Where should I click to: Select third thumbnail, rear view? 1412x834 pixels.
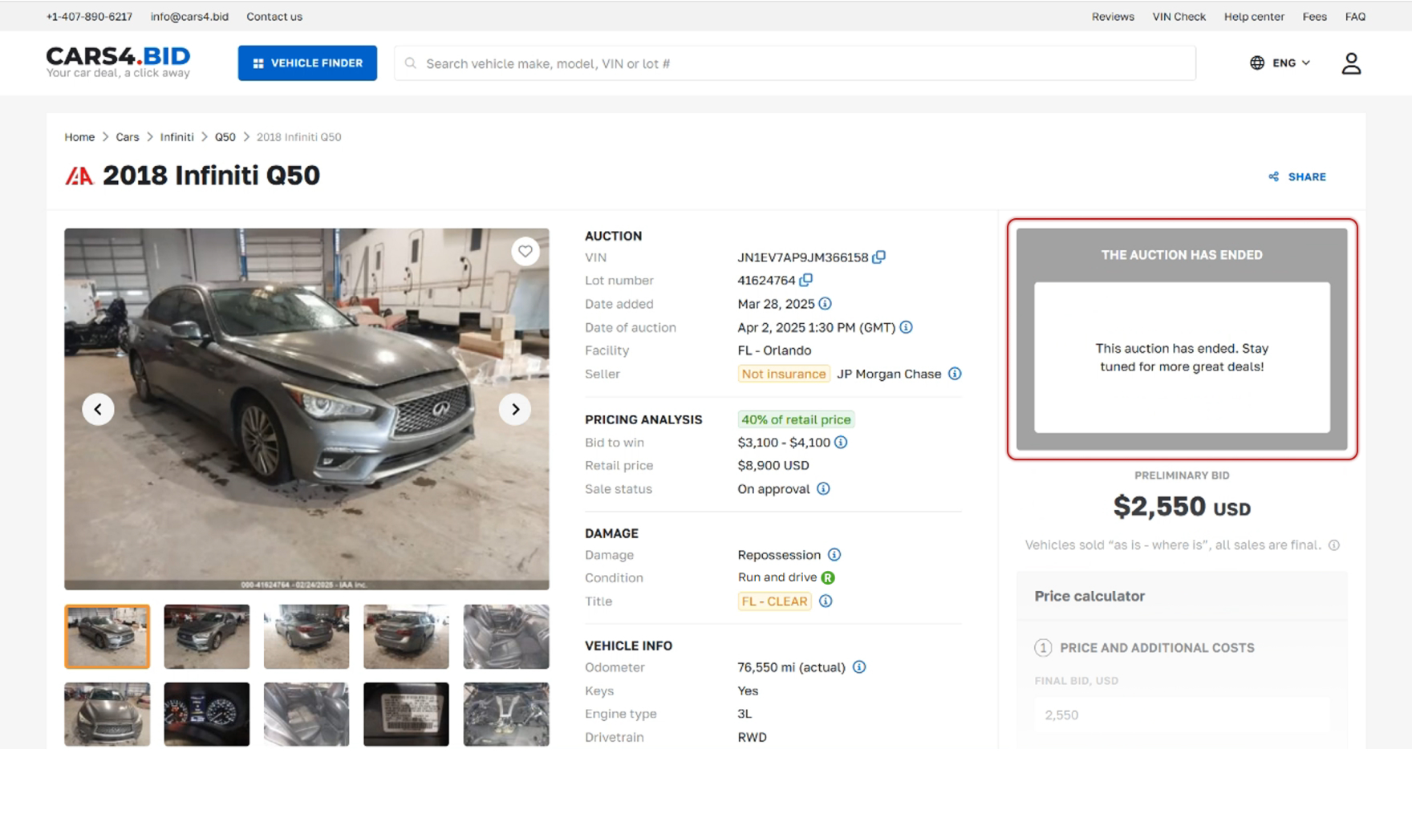pos(306,637)
